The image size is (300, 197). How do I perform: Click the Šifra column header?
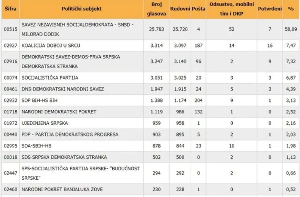click(x=10, y=9)
